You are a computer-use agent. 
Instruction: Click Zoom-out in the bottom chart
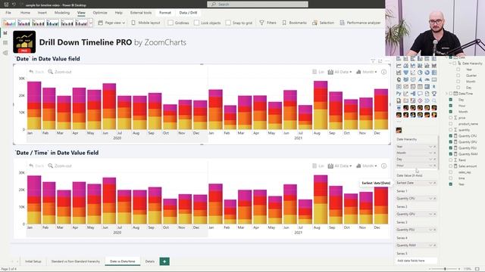click(x=60, y=166)
